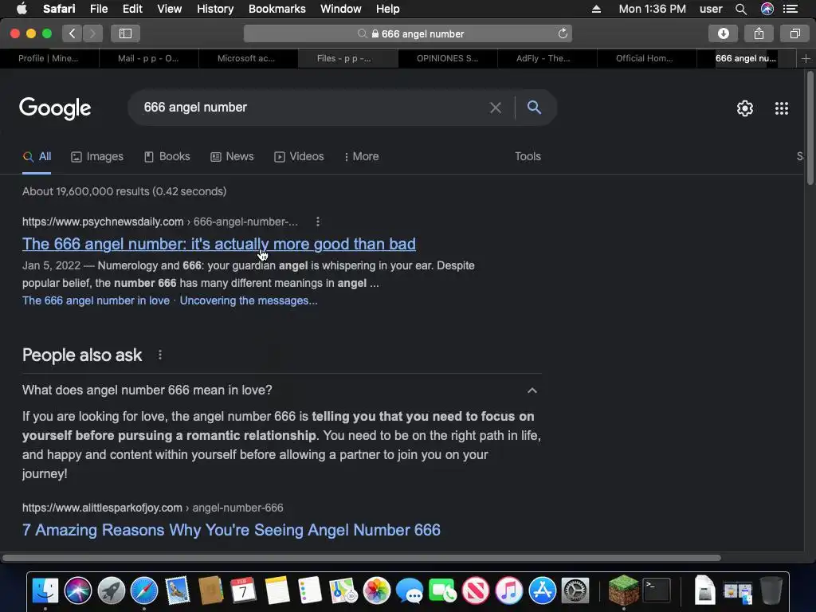Click the Google logo
This screenshot has width=816, height=612.
[x=55, y=108]
